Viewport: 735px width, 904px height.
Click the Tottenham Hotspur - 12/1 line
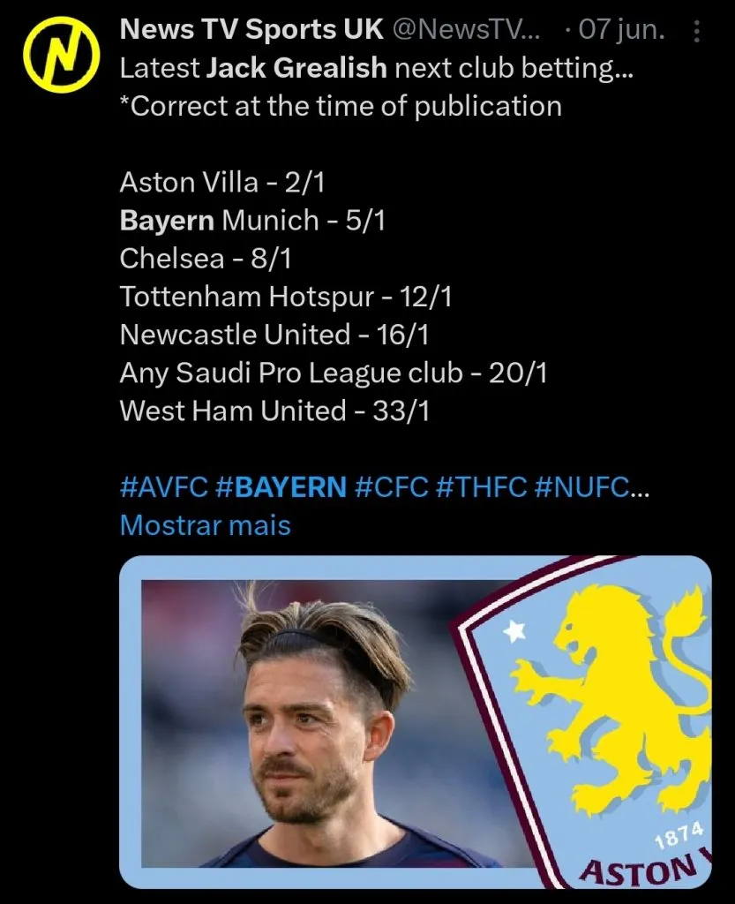286,297
